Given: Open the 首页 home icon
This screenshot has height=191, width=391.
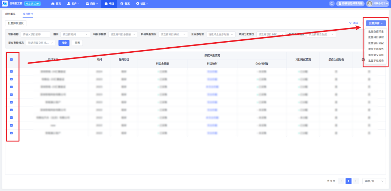Looking at the screenshot, I should click(x=53, y=4).
